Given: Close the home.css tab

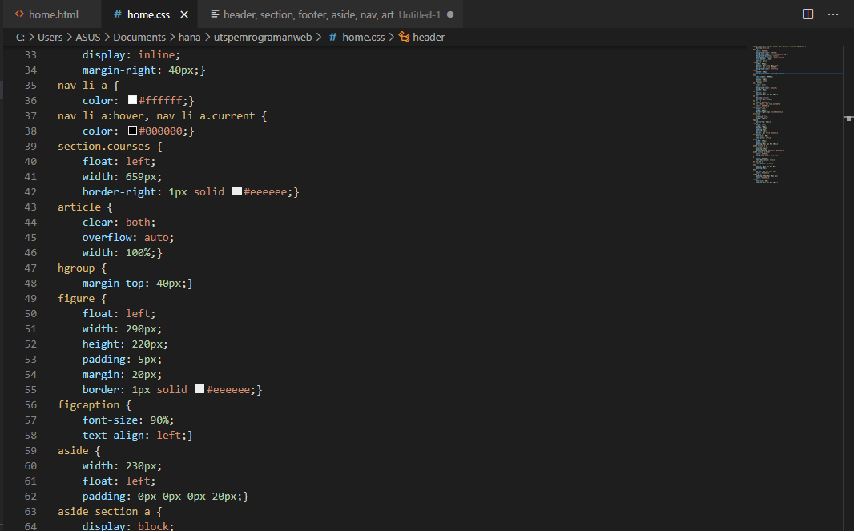Looking at the screenshot, I should (184, 14).
